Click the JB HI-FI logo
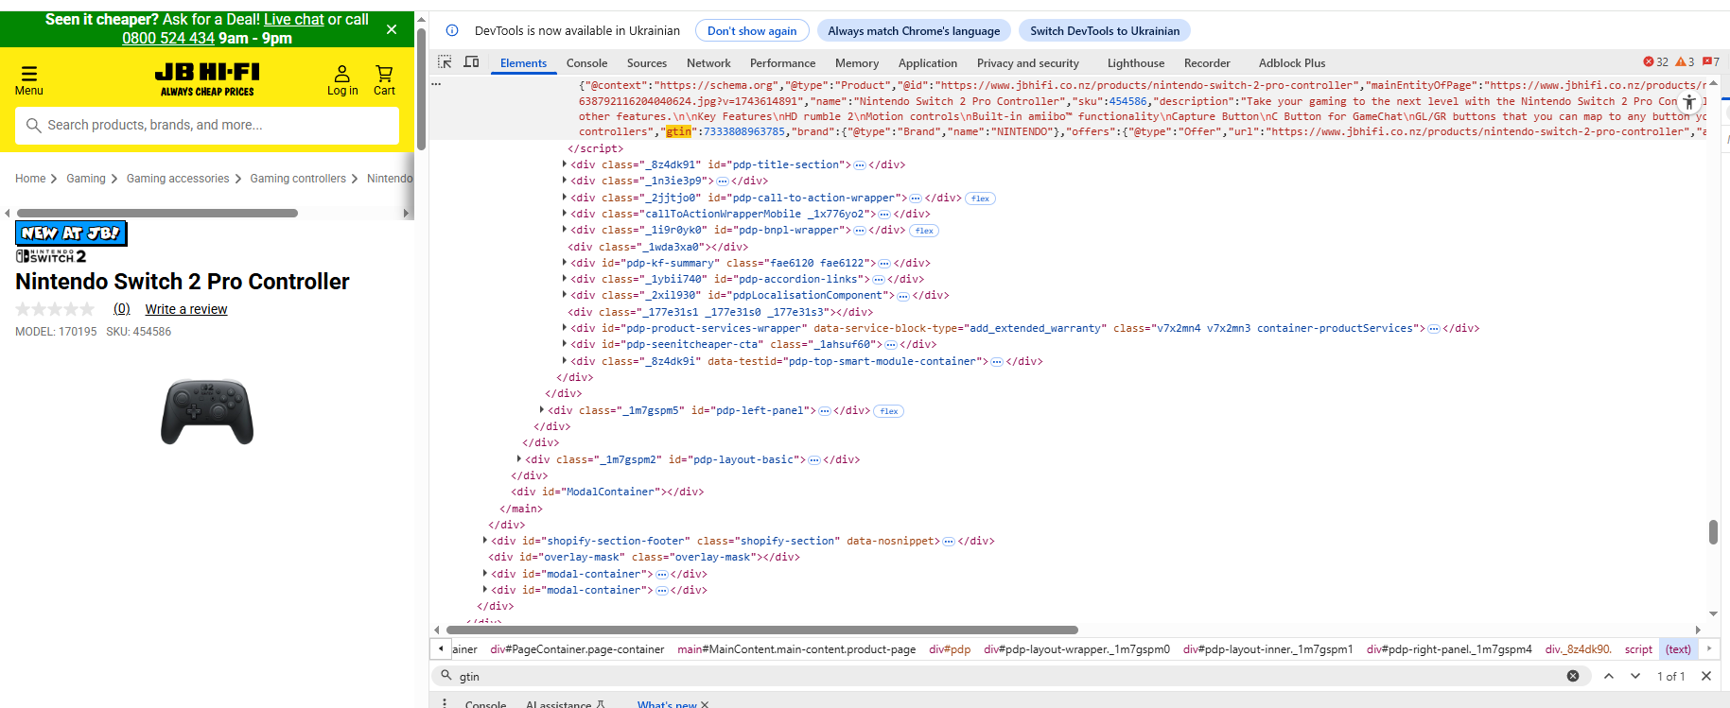The image size is (1730, 708). pos(207,79)
